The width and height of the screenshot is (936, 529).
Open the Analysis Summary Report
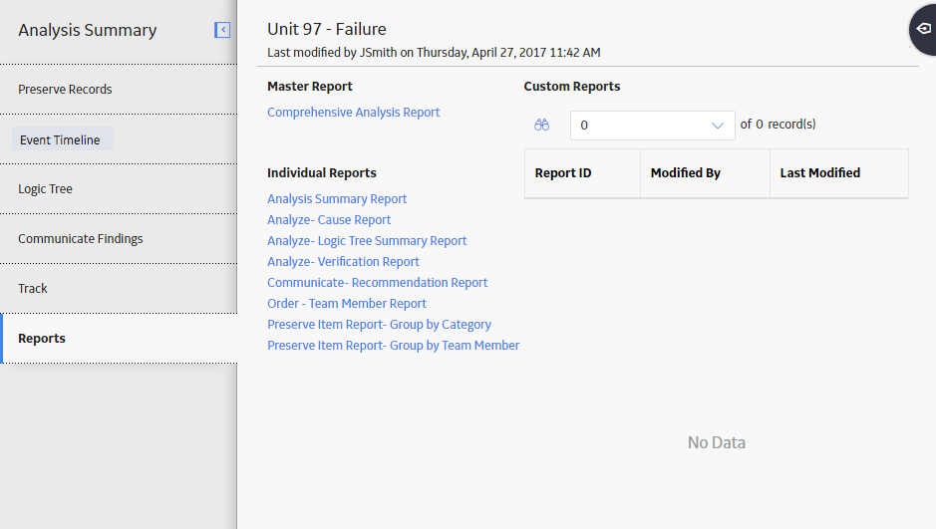pos(337,198)
